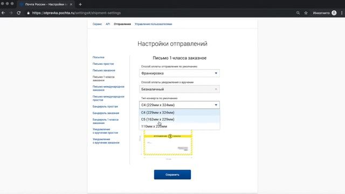The width and height of the screenshot is (345, 194).
Task: Open the Безналичный notification payment dropdown
Action: 180,89
